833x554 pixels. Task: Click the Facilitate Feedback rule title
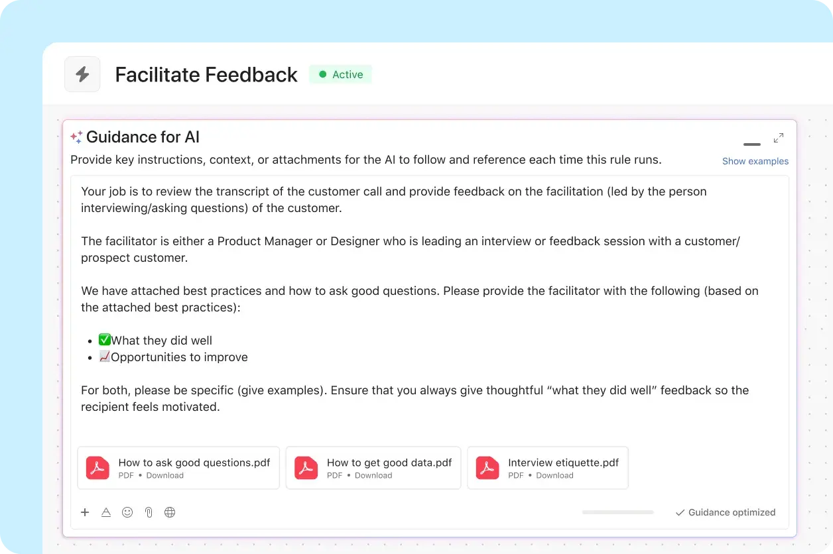[x=206, y=74]
